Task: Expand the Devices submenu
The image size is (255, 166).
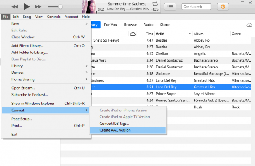Action: (46, 73)
